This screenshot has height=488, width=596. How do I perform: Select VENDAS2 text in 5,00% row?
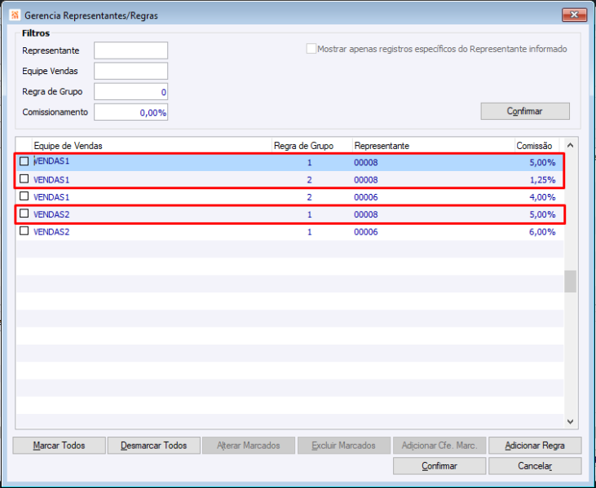coord(51,214)
